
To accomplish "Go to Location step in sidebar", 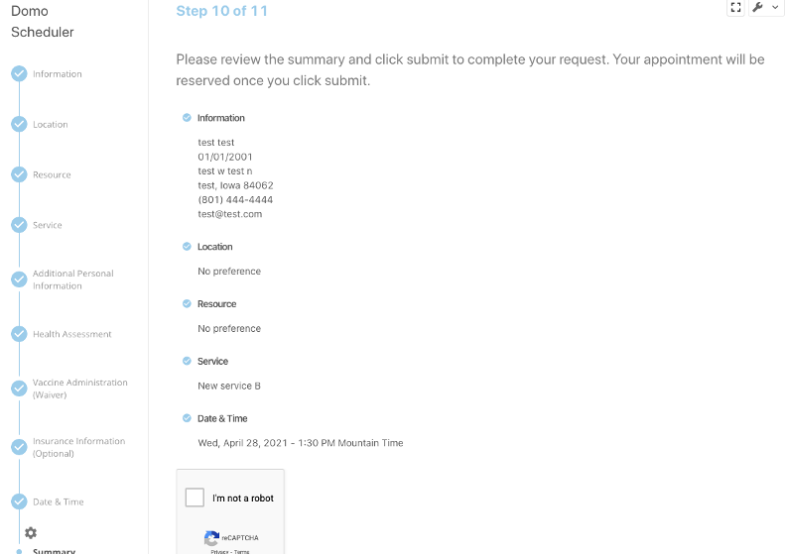I will [50, 125].
